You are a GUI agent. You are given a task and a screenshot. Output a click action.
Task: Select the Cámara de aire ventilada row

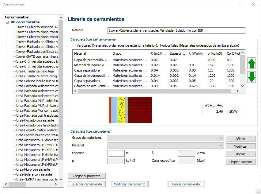[92, 86]
